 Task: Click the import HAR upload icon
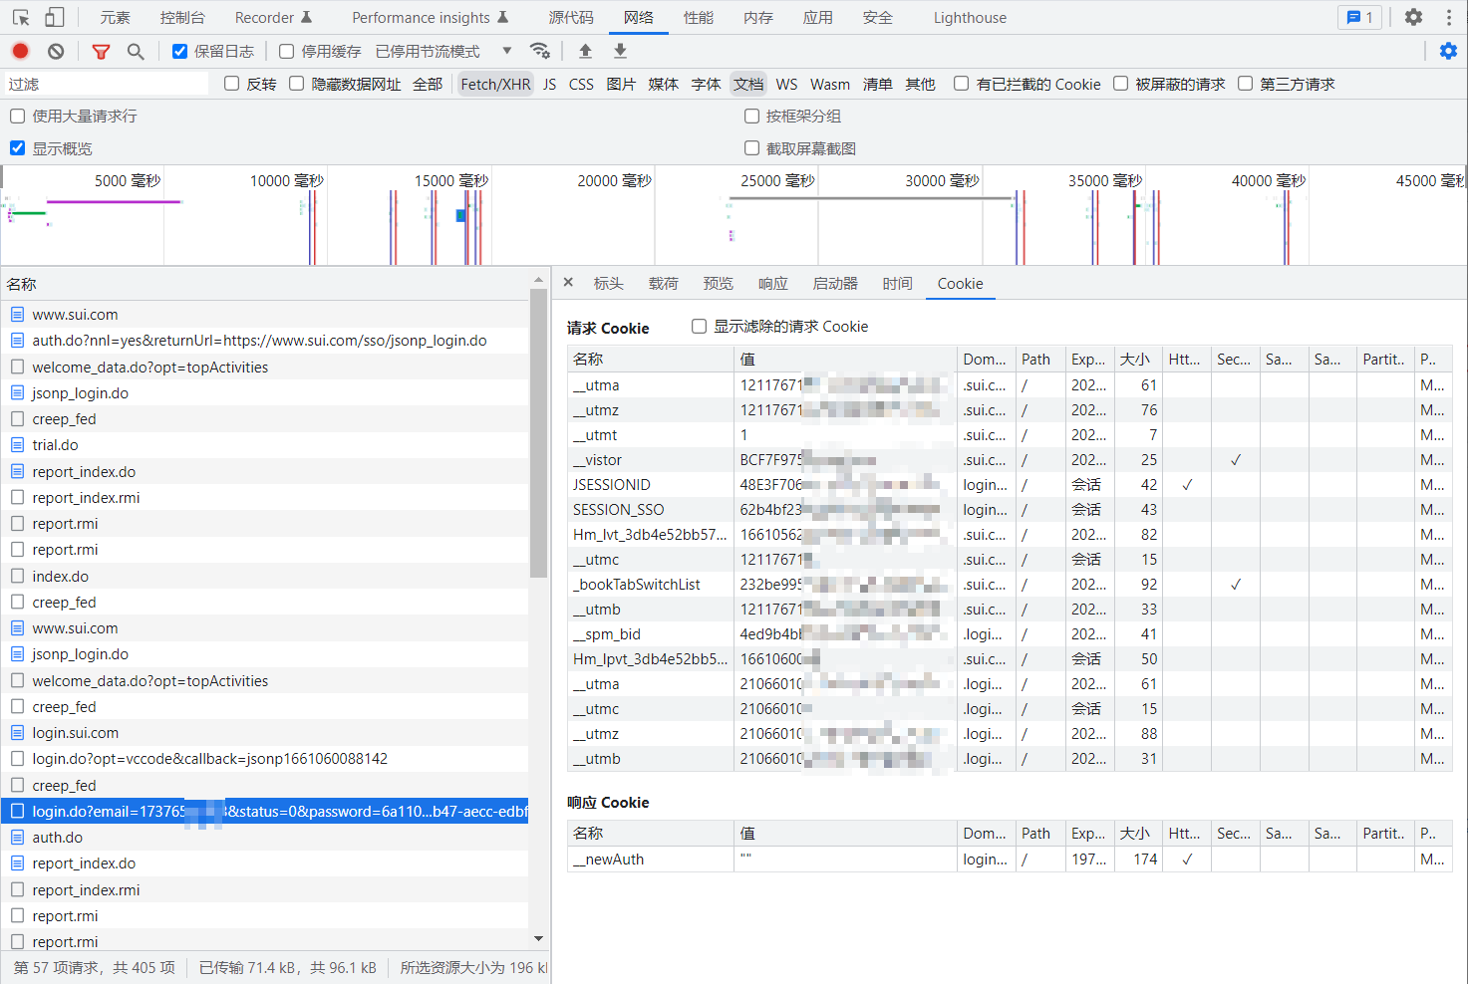coord(585,51)
